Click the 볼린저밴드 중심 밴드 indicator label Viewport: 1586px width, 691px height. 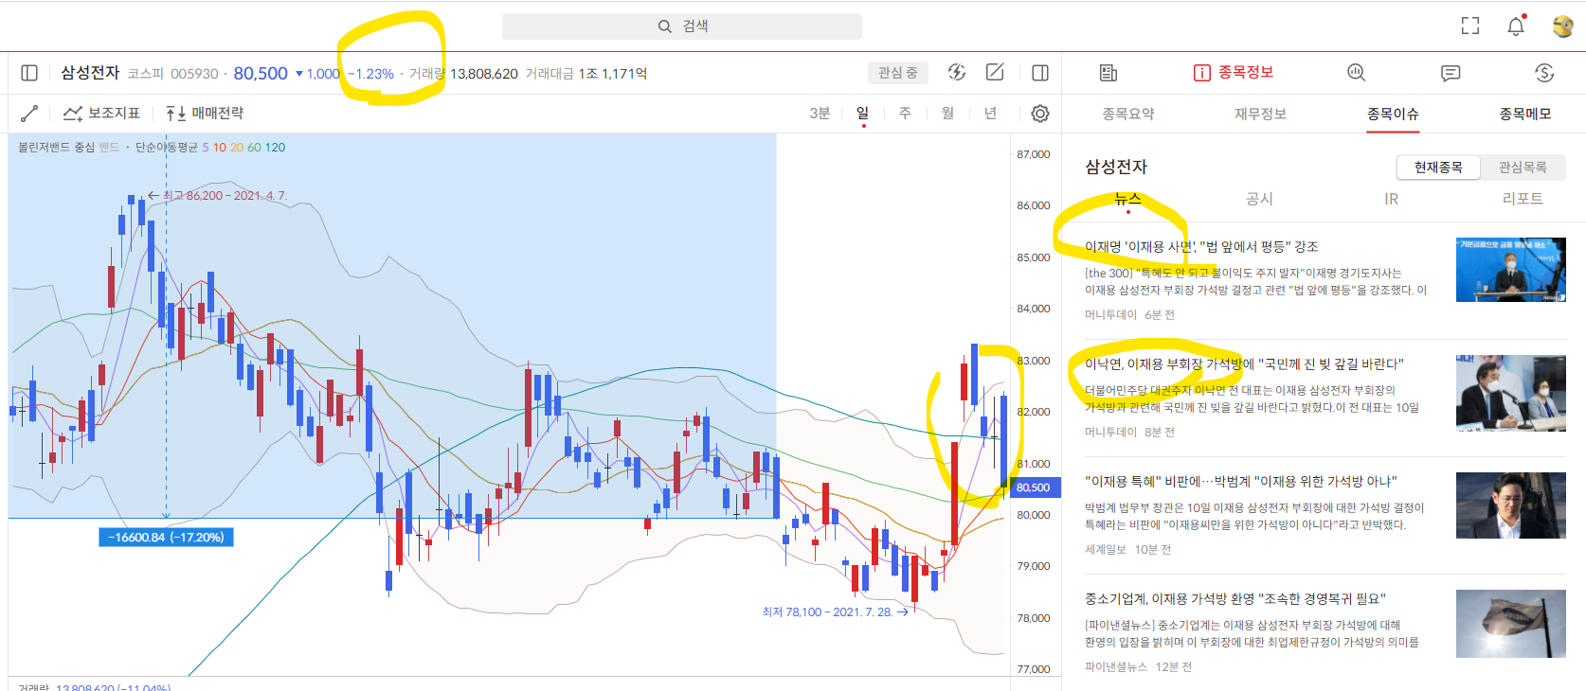(68, 148)
